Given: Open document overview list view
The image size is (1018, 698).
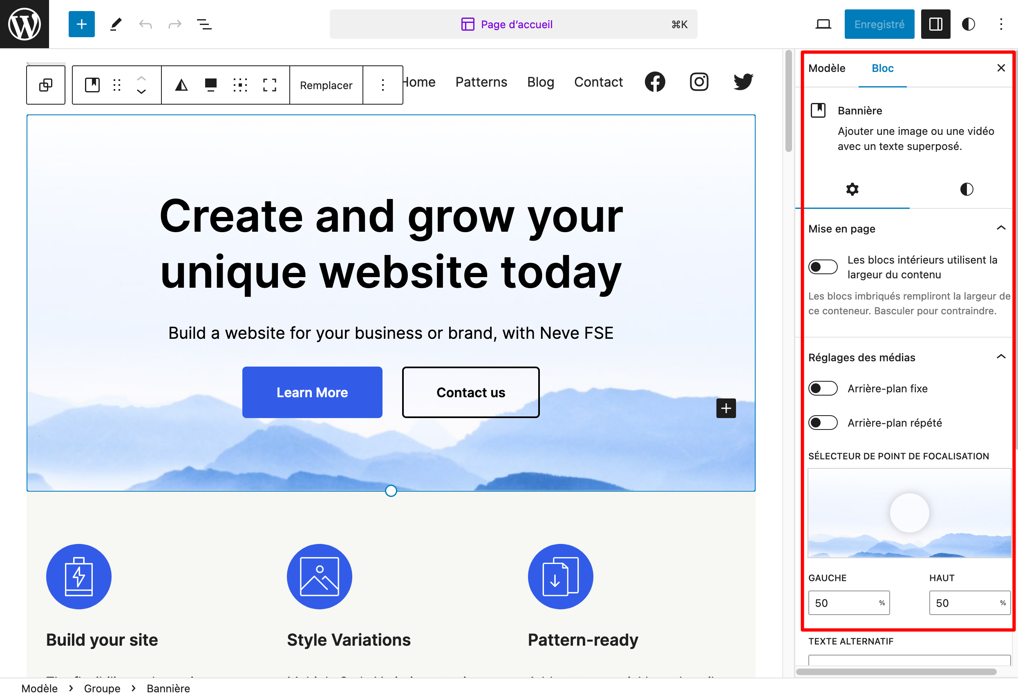Looking at the screenshot, I should tap(204, 24).
